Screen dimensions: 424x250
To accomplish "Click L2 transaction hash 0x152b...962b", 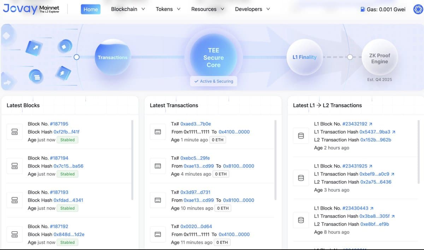I will coord(376,140).
